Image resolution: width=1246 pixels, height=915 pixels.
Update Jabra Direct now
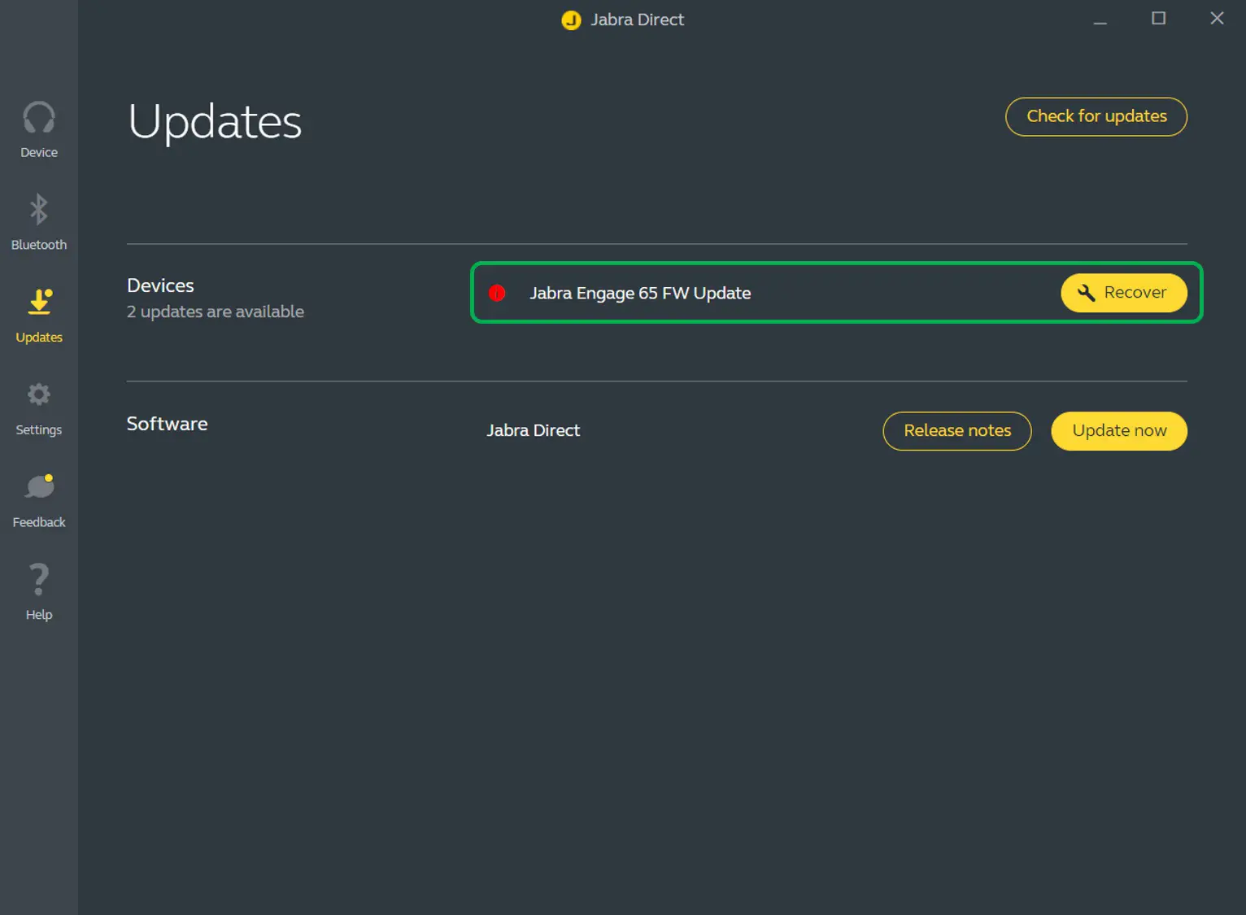coord(1118,430)
